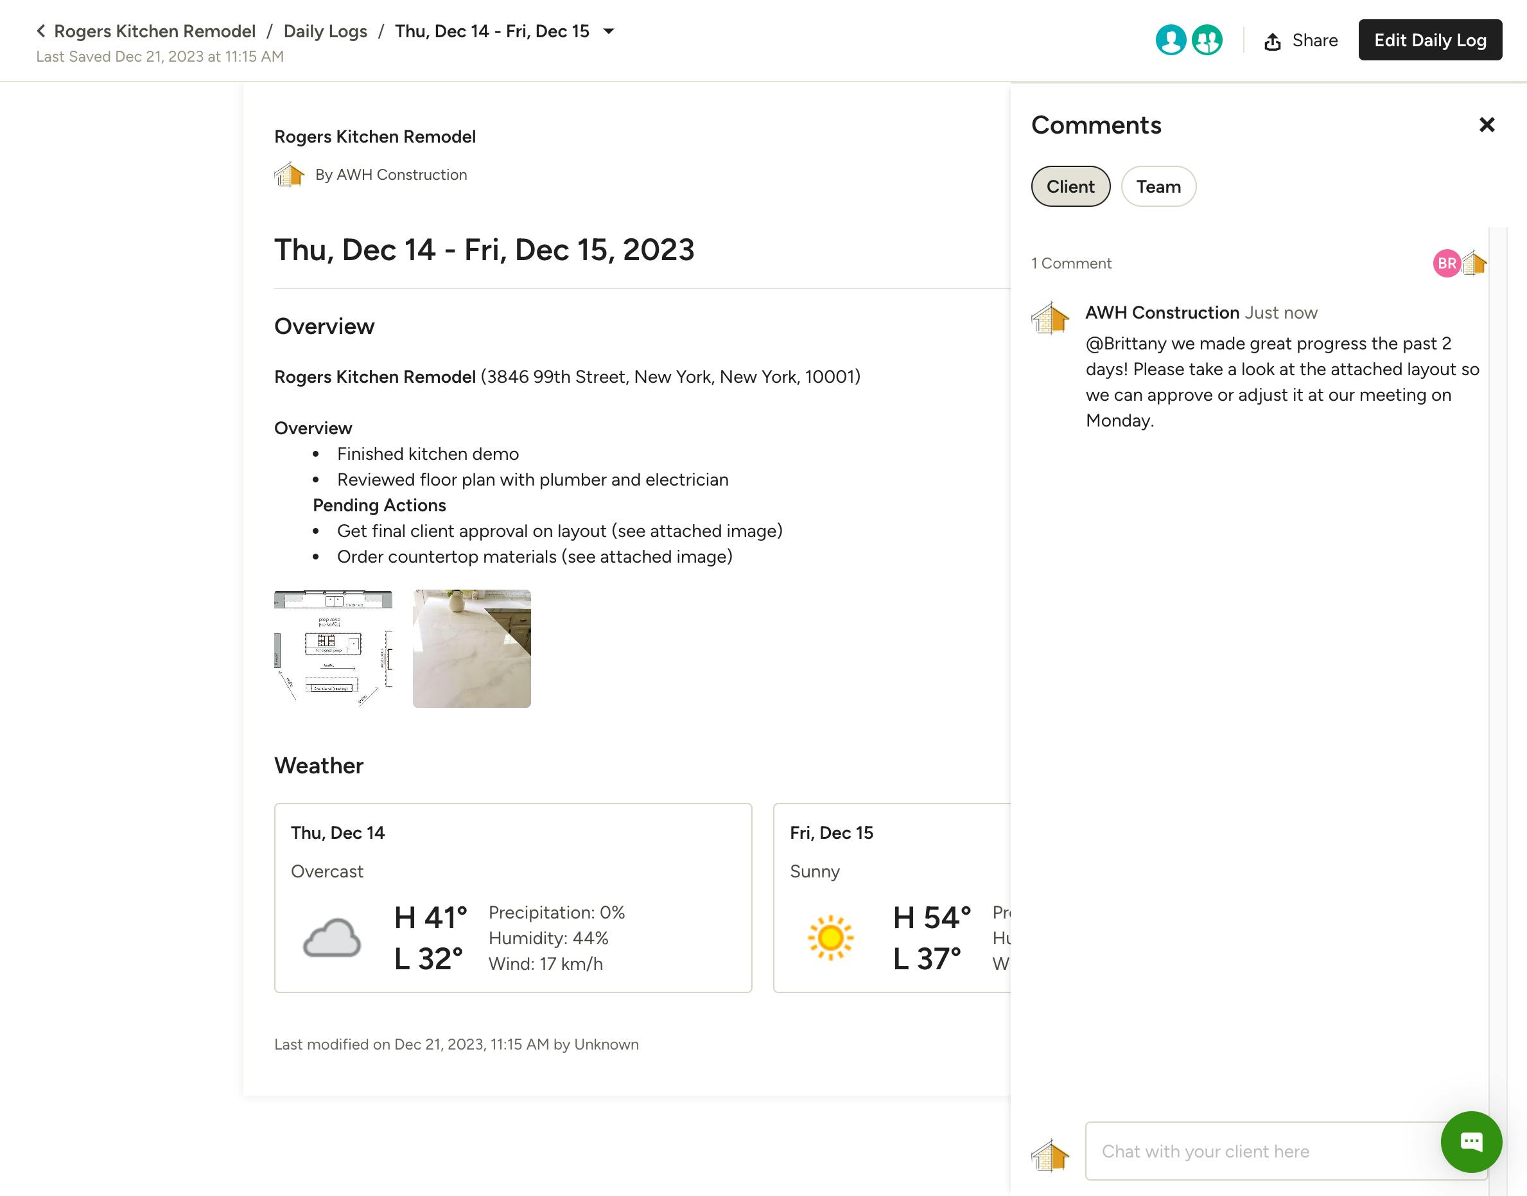Click the BR avatar badge in the comments panel
The image size is (1527, 1196).
(1446, 264)
